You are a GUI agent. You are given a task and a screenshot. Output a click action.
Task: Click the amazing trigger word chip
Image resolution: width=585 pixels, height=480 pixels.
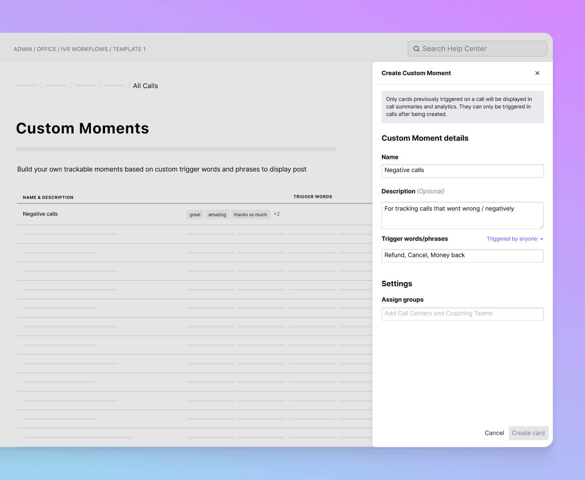pyautogui.click(x=217, y=214)
